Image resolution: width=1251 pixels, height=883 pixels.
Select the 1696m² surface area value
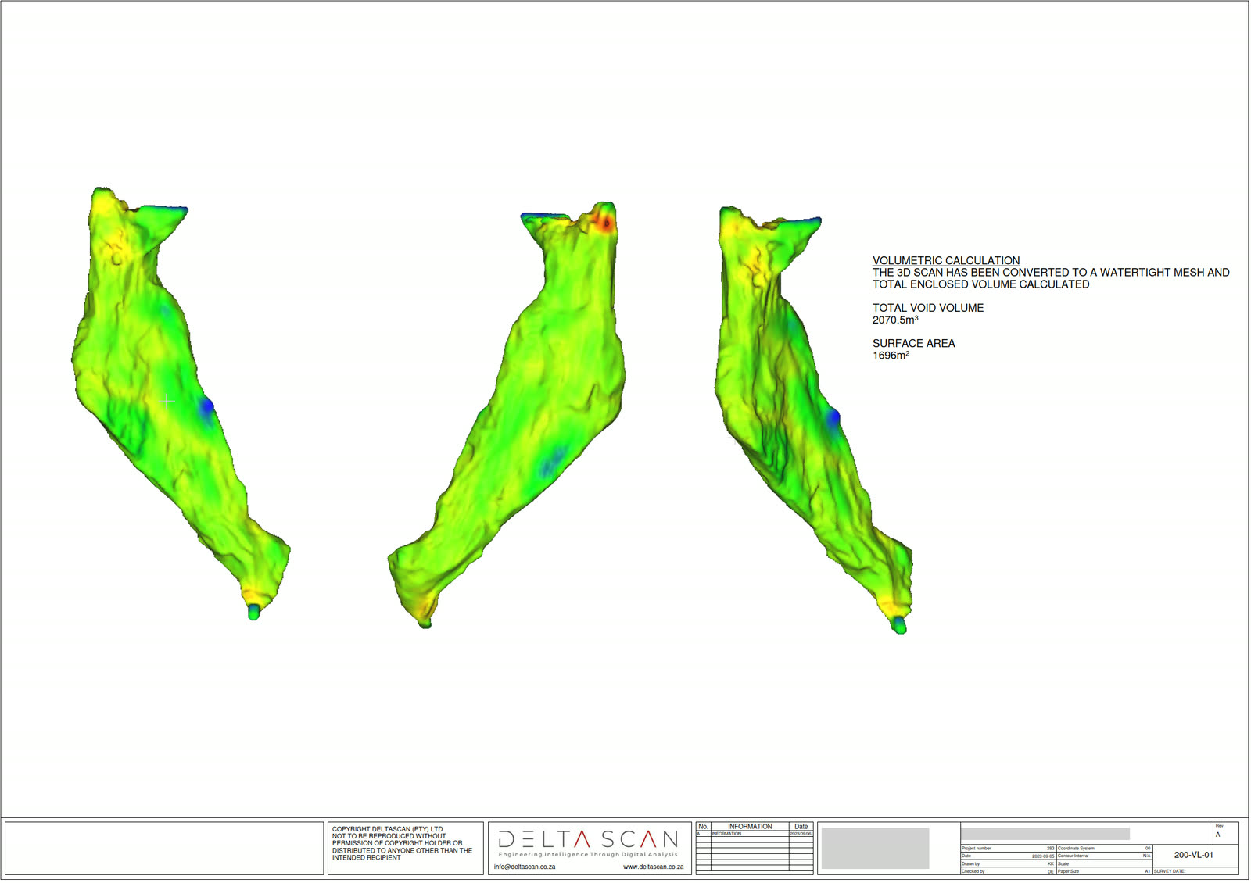tap(891, 355)
